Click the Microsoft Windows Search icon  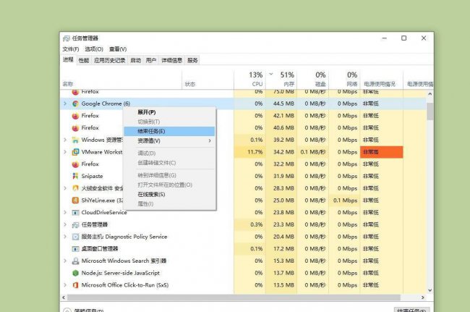[x=75, y=261]
